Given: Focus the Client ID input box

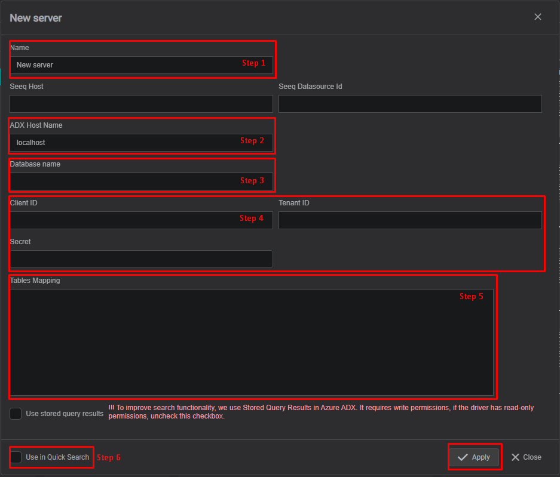Looking at the screenshot, I should pyautogui.click(x=120, y=220).
